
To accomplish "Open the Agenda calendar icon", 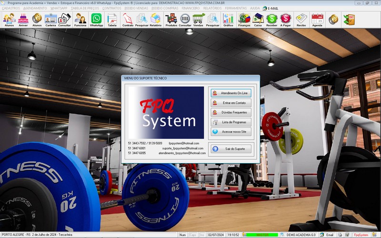I will [317, 20].
